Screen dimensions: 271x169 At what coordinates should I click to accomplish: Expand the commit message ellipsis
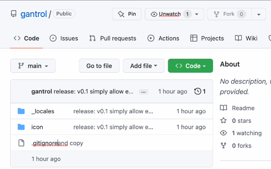click(144, 92)
